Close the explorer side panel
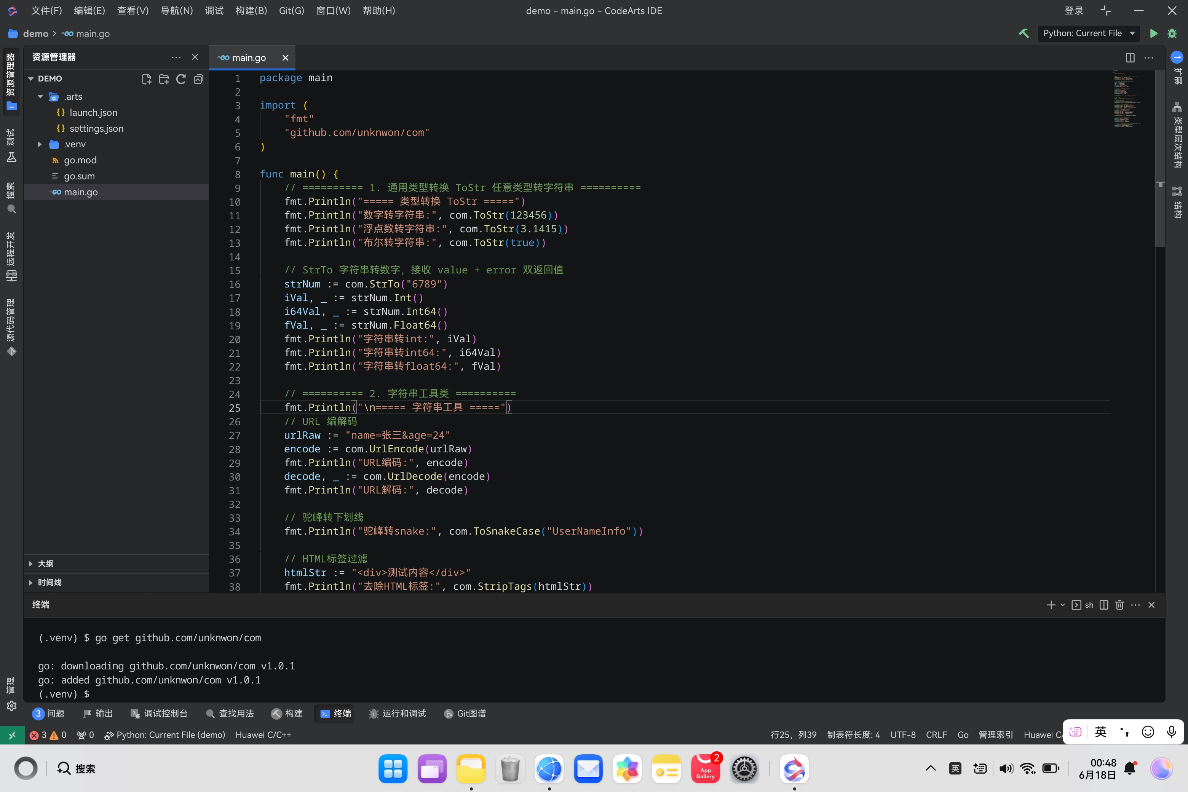 click(x=195, y=57)
